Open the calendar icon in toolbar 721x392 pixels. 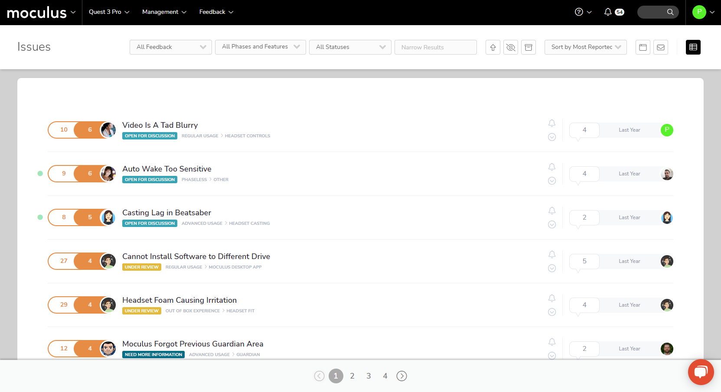pos(643,47)
